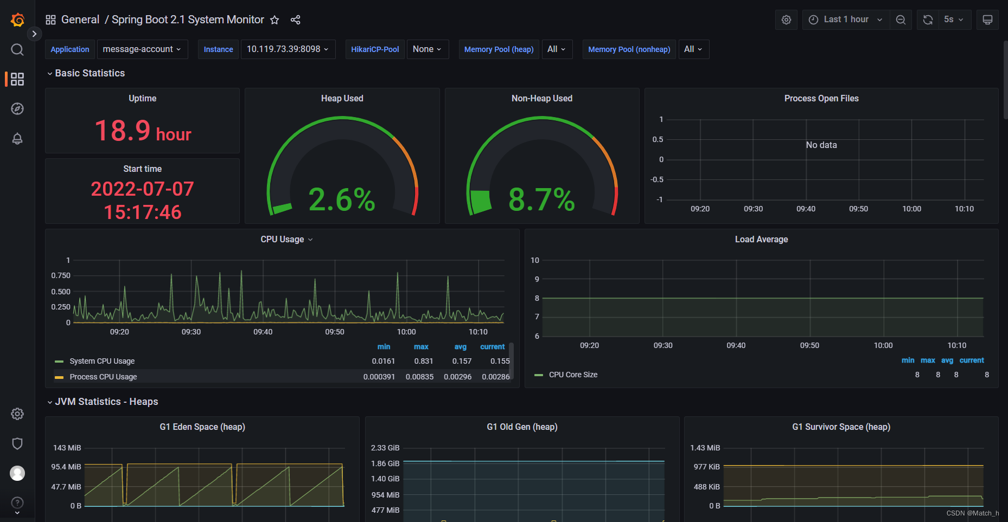Click the Heap Used panel title
The height and width of the screenshot is (522, 1008).
[x=342, y=99]
